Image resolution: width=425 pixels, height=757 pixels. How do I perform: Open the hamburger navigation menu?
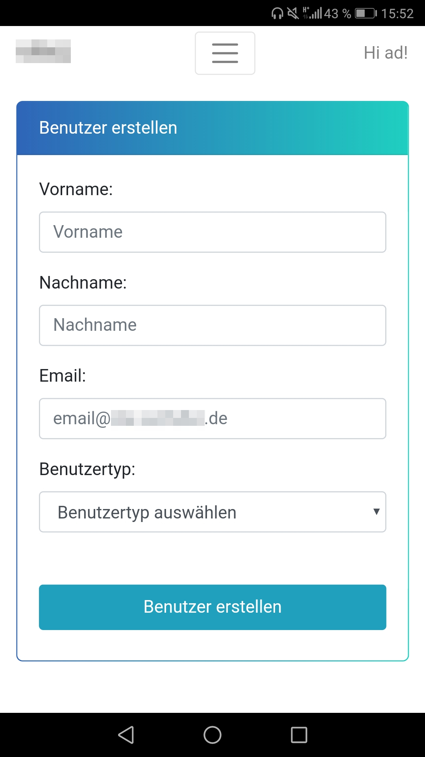225,53
